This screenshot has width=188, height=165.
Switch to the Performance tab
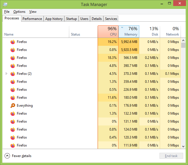pyautogui.click(x=32, y=19)
